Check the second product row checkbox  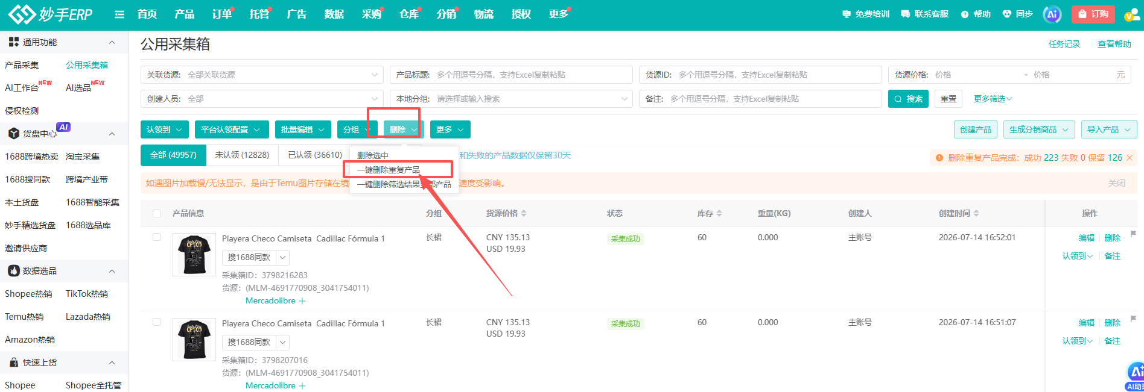click(157, 322)
